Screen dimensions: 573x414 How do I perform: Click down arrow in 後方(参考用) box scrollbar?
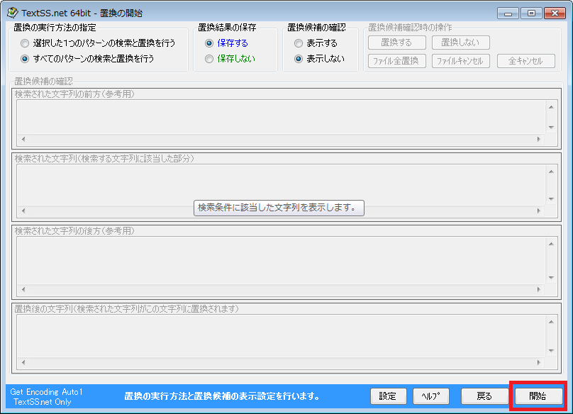click(x=551, y=278)
